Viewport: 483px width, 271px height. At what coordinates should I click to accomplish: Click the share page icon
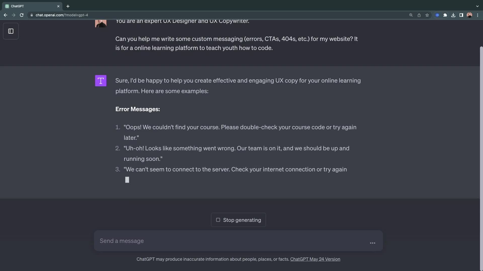[419, 15]
